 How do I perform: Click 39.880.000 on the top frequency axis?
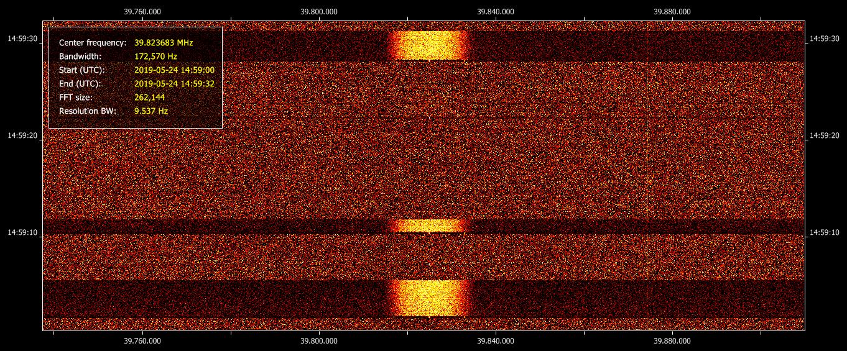click(672, 11)
